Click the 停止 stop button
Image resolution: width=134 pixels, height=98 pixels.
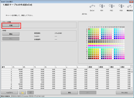(11, 39)
